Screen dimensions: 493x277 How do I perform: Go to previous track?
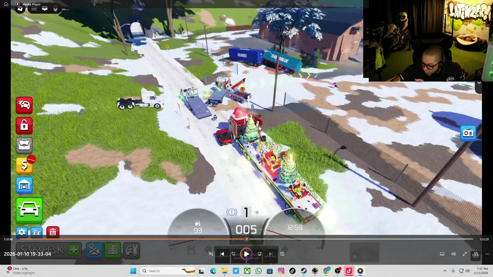click(x=222, y=254)
